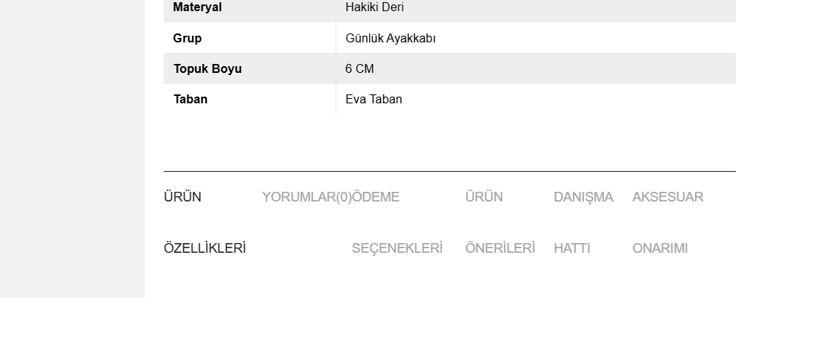Open the AKSESUAR tab
840x342 pixels.
tap(667, 197)
